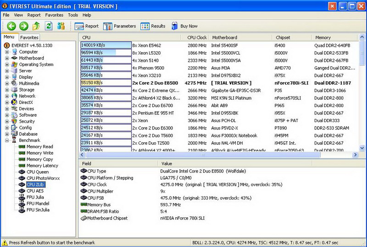Click the Up folder toolbar icon
Screen dimensions: 367x247
coord(36,26)
